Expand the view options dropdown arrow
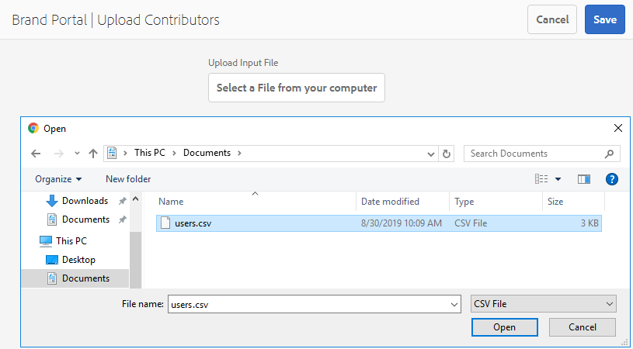 point(558,179)
